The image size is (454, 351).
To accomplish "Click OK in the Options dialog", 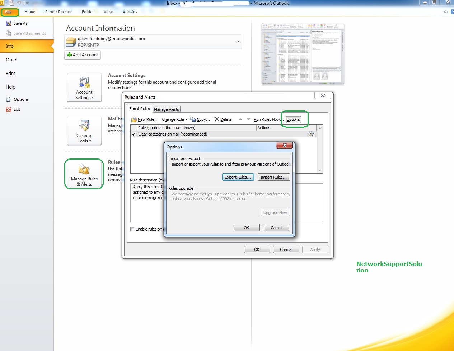I will point(247,228).
